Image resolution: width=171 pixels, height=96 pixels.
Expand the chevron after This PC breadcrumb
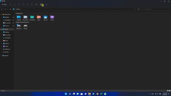(21, 9)
